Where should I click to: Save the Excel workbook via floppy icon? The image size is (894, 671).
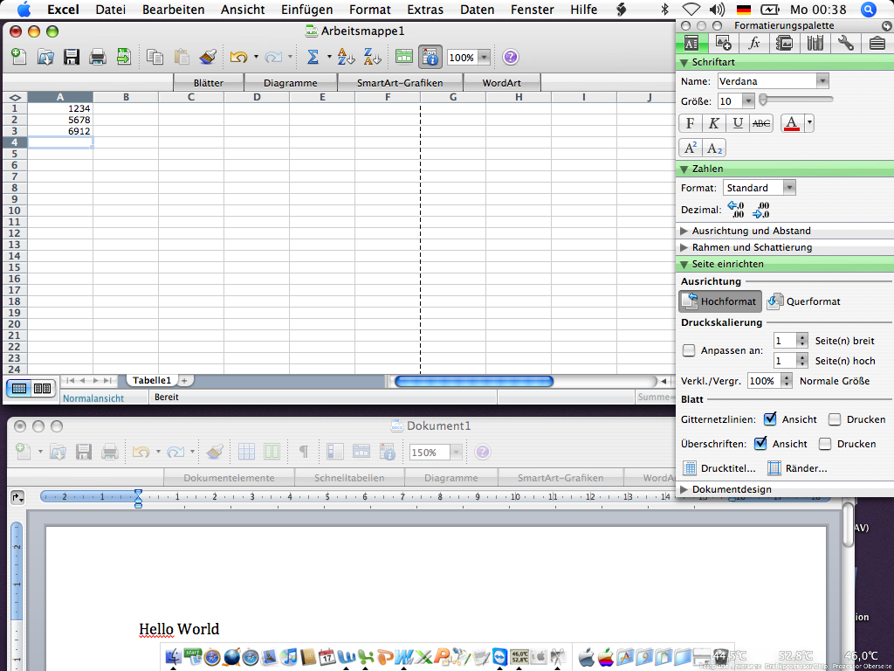click(x=72, y=57)
